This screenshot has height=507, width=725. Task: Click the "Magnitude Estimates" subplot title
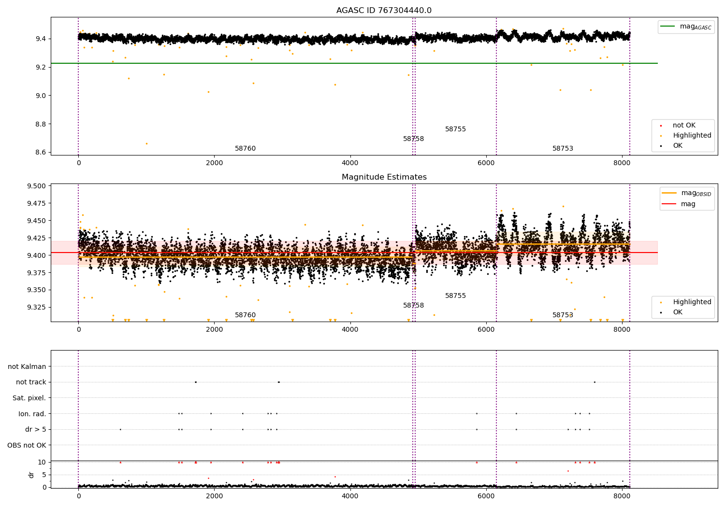pyautogui.click(x=384, y=177)
